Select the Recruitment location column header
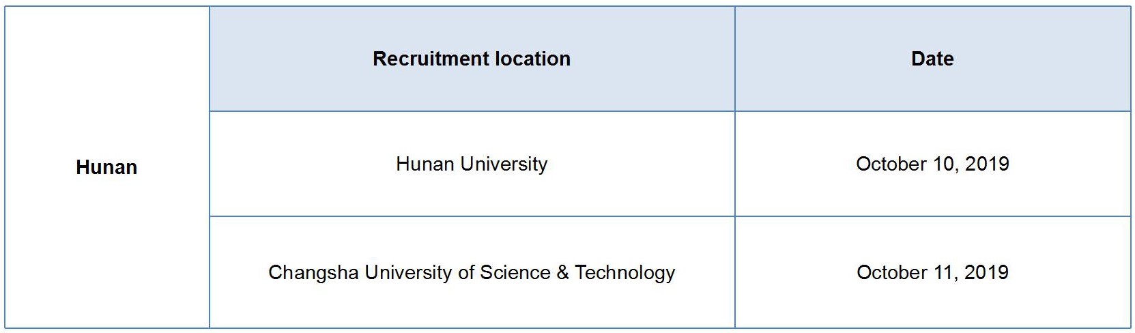The height and width of the screenshot is (333, 1135). pyautogui.click(x=472, y=59)
